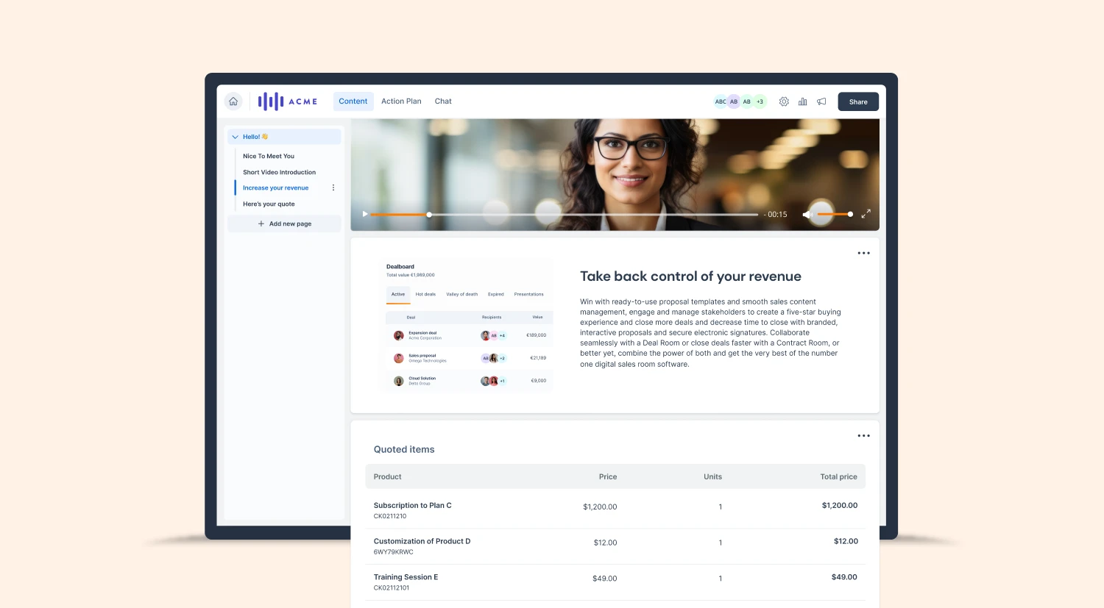Open Here's your quote page
Screen dimensions: 1104x608
click(269, 204)
